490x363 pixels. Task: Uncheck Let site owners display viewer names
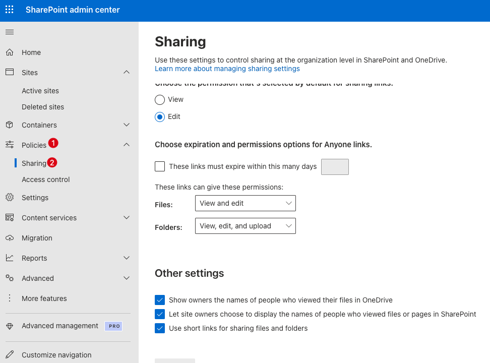pyautogui.click(x=160, y=314)
